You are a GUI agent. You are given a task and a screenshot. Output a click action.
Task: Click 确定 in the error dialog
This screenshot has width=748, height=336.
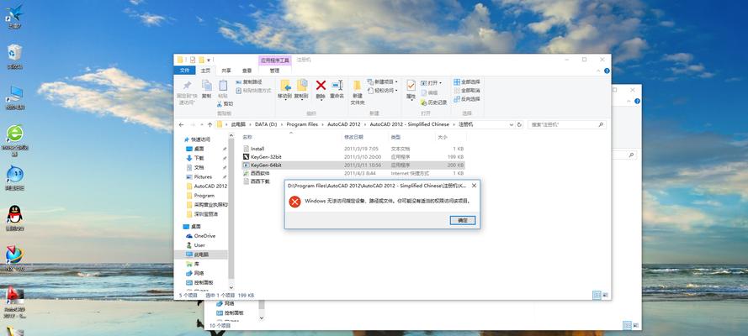tap(462, 220)
